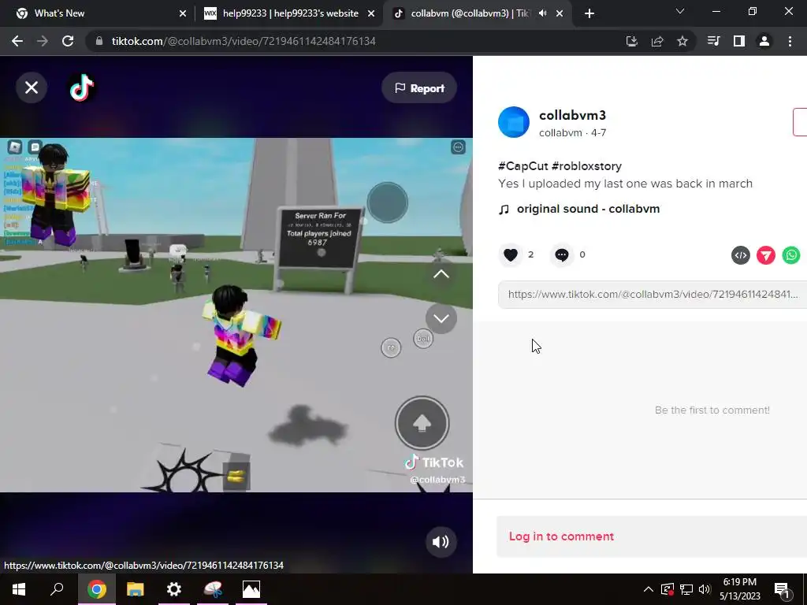Open the #robloxstory hashtag

(586, 166)
